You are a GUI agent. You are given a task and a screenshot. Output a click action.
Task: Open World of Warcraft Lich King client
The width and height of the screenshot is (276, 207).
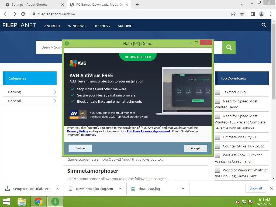tap(241, 173)
